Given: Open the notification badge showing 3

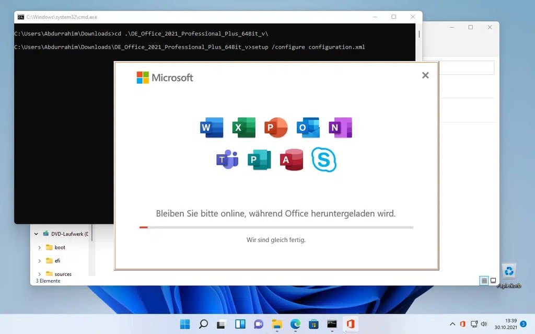Looking at the screenshot, I should click(523, 324).
